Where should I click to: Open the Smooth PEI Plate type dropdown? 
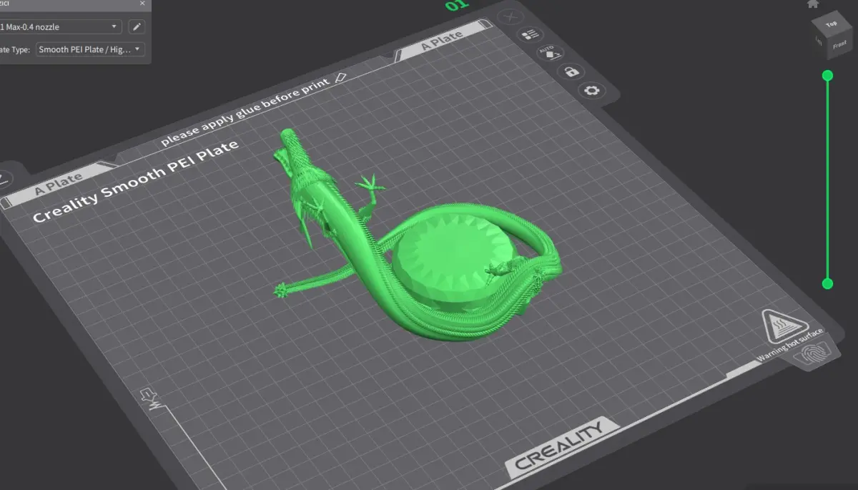point(89,50)
